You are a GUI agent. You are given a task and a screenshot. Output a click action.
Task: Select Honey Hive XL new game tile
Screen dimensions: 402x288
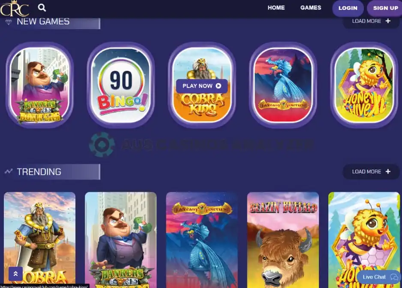(364, 85)
